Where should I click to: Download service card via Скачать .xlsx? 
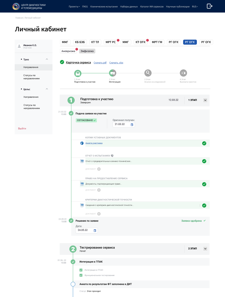click(116, 63)
